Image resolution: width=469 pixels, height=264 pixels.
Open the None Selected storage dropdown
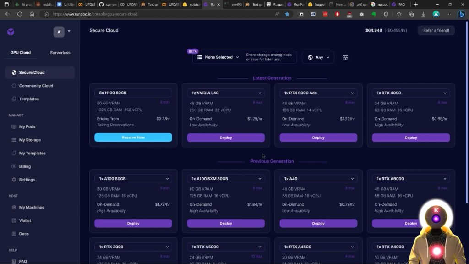click(x=218, y=57)
